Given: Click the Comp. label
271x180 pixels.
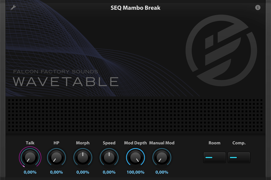Looking at the screenshot, I should pyautogui.click(x=239, y=143).
